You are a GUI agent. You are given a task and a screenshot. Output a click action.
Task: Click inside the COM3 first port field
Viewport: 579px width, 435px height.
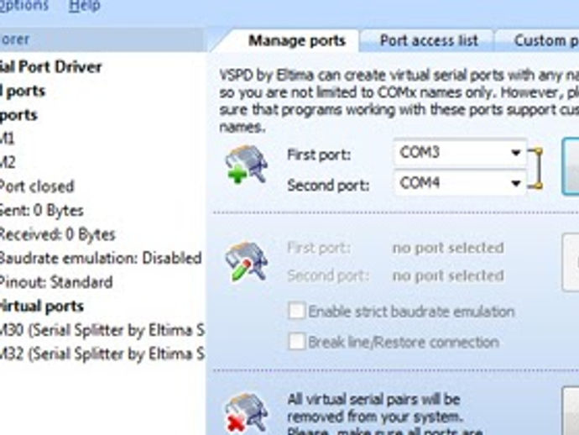[449, 154]
